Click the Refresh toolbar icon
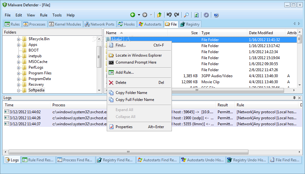Screen dimensions: 305x174 point(196,15)
